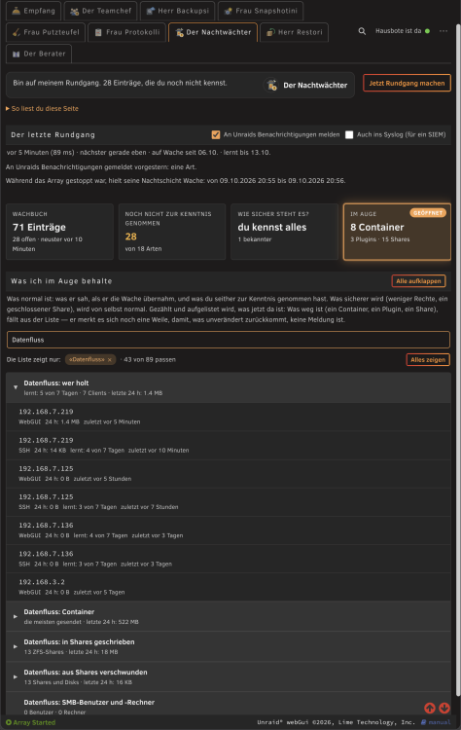Open the Der Berater tab
This screenshot has height=730, width=461.
[x=39, y=54]
